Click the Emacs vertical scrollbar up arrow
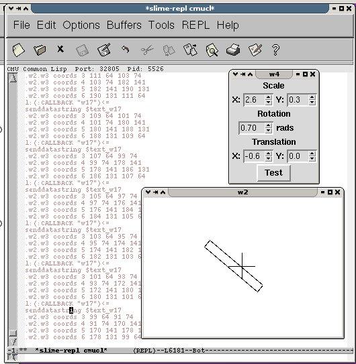Viewport: 356px width, 364px height. (13, 78)
